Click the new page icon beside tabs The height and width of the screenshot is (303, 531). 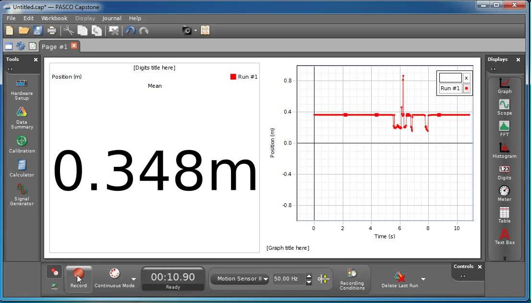9,47
